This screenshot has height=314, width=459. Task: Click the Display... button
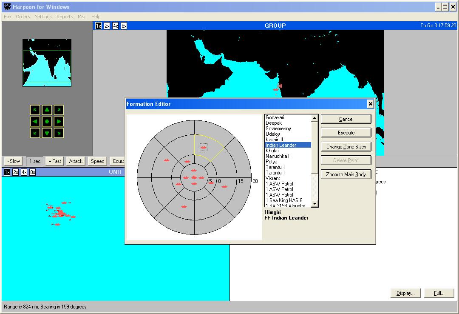pos(405,293)
